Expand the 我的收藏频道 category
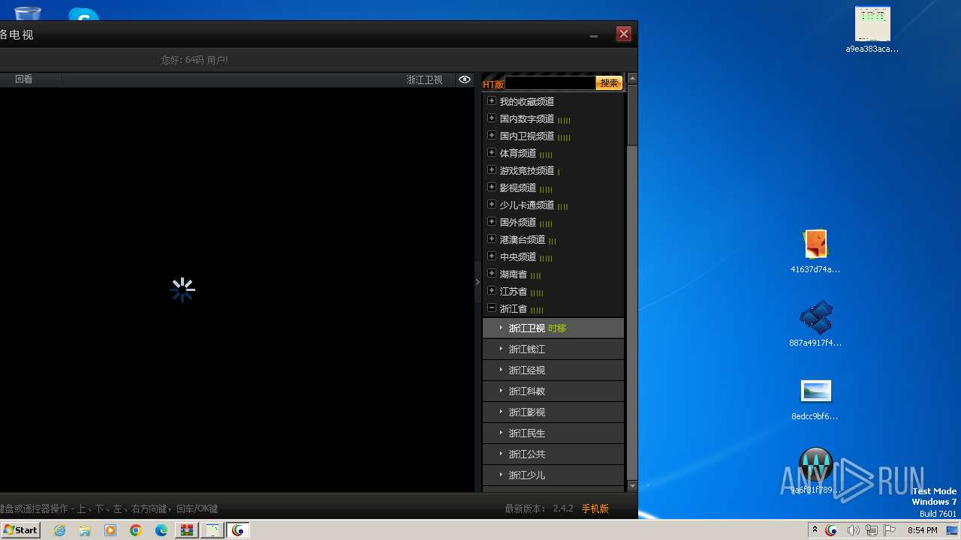 [492, 101]
